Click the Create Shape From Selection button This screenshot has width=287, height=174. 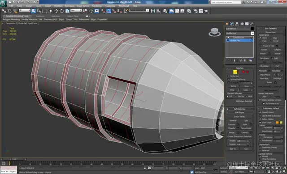pos(239,136)
